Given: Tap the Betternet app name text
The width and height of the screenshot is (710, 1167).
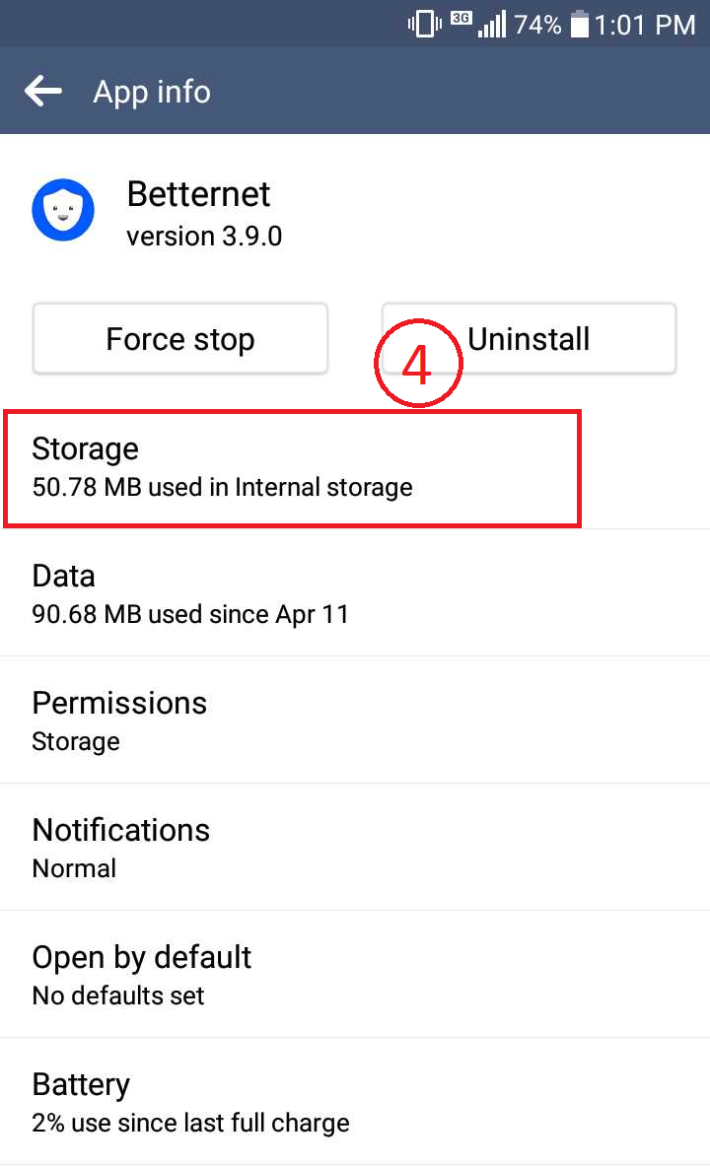Looking at the screenshot, I should point(199,194).
